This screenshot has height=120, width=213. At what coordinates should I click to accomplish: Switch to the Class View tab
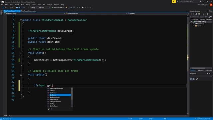pos(209,70)
